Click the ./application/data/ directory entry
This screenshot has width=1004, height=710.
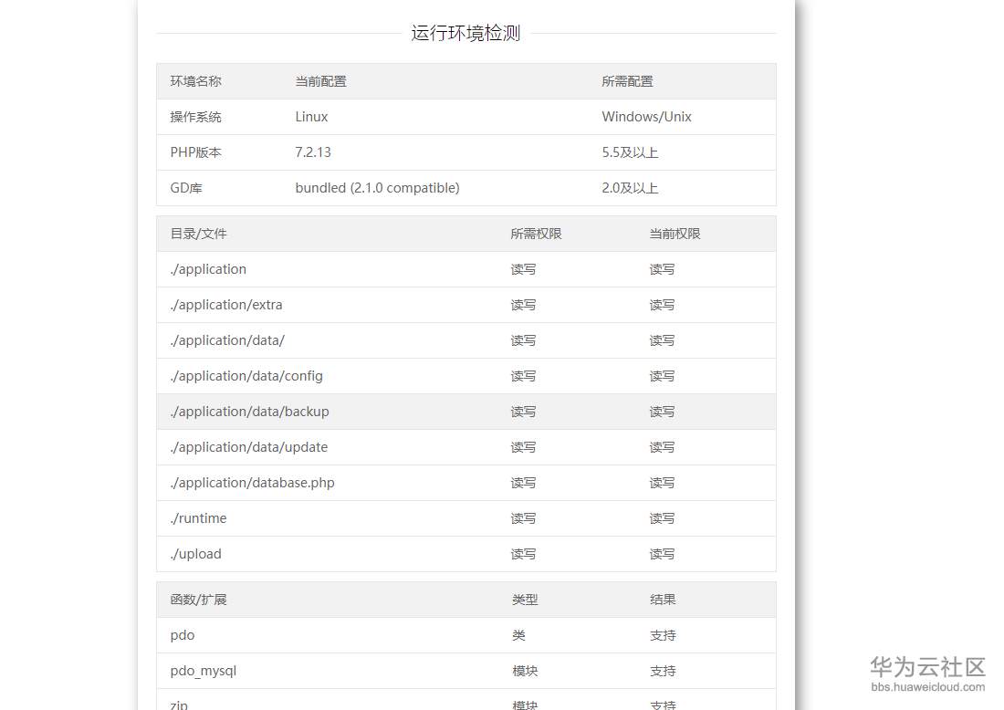pos(227,340)
